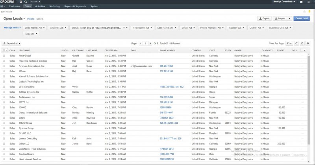
Task: Click the Create Lead button
Action: tap(302, 18)
